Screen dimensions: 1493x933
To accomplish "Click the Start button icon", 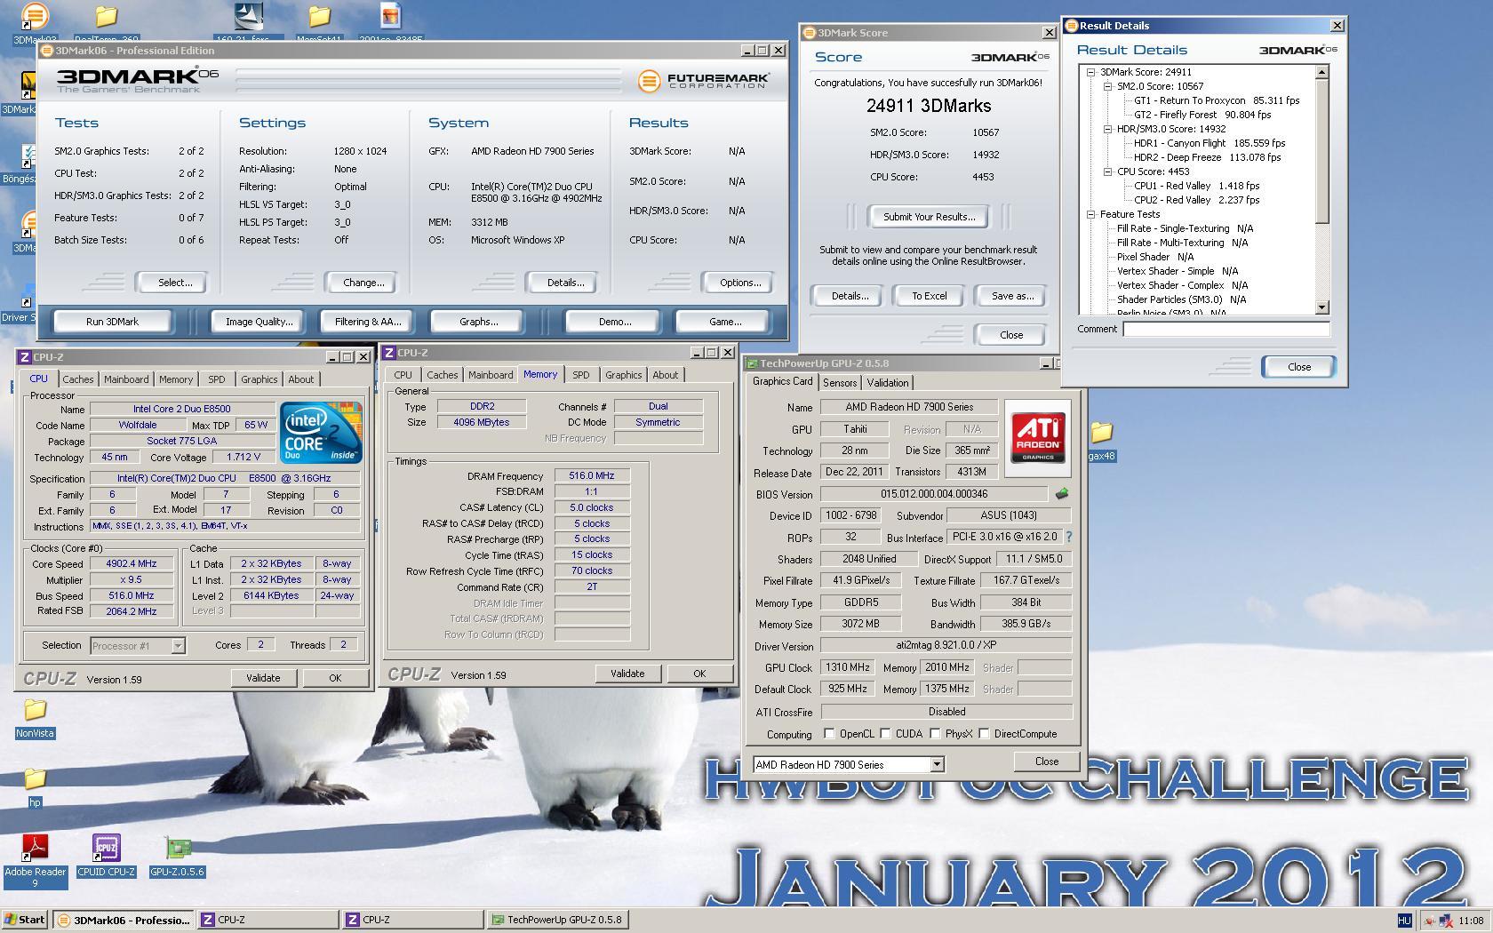I will tap(25, 920).
